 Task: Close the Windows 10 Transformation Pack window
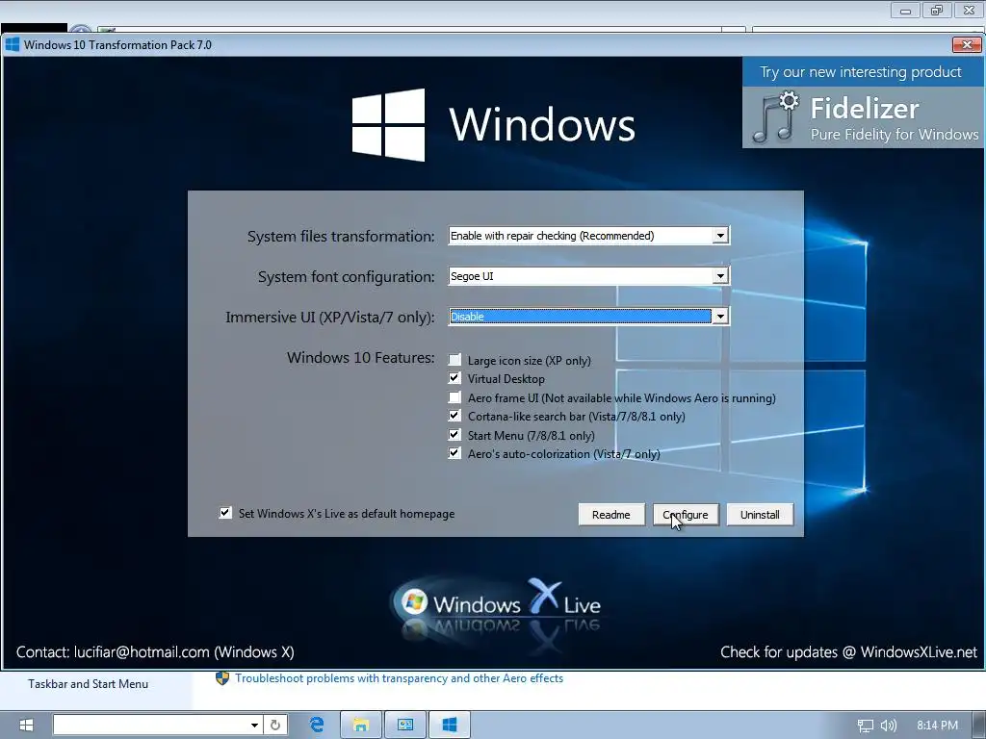pos(967,44)
